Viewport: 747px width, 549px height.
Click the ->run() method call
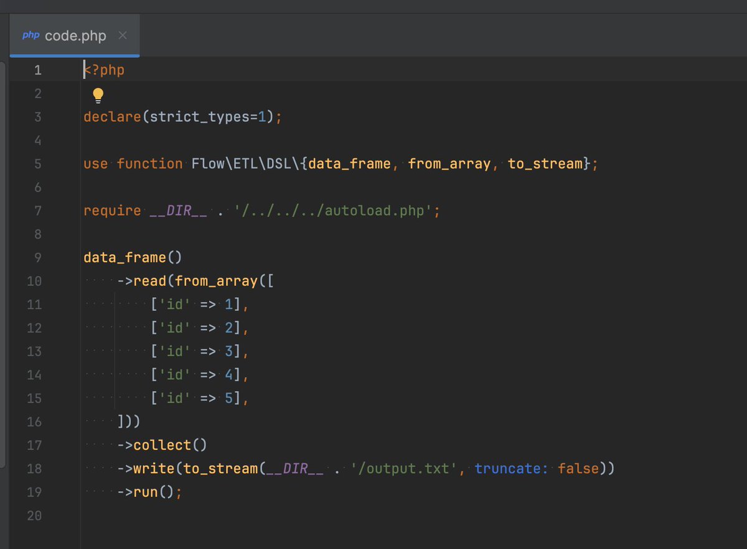[146, 492]
